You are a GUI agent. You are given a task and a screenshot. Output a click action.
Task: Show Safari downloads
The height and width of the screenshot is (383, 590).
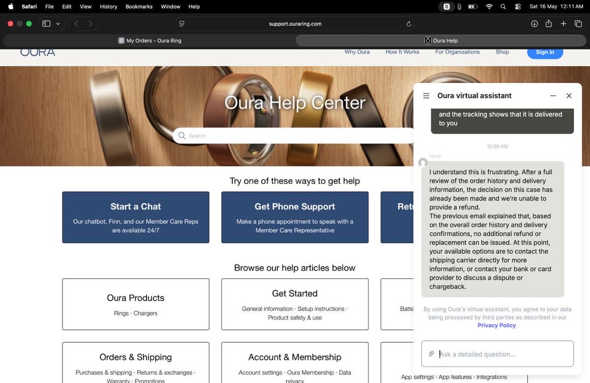(534, 24)
